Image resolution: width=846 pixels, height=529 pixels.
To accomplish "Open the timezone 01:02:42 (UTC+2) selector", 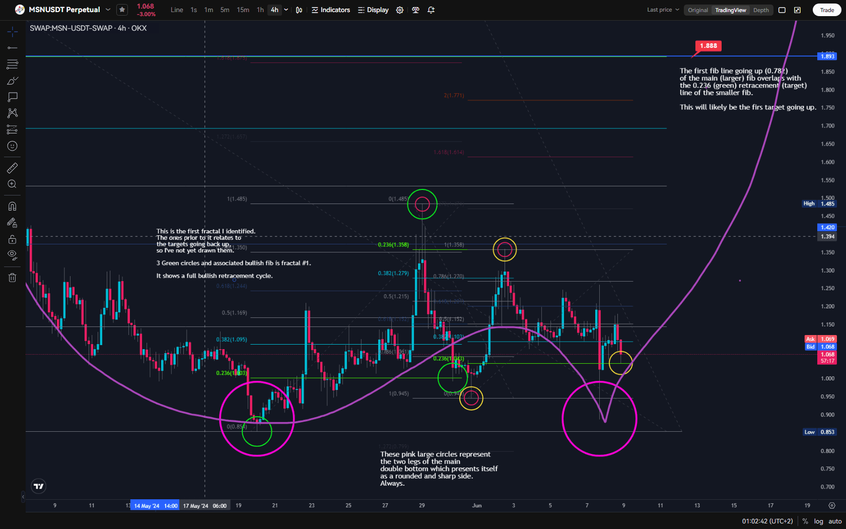I will point(767,521).
